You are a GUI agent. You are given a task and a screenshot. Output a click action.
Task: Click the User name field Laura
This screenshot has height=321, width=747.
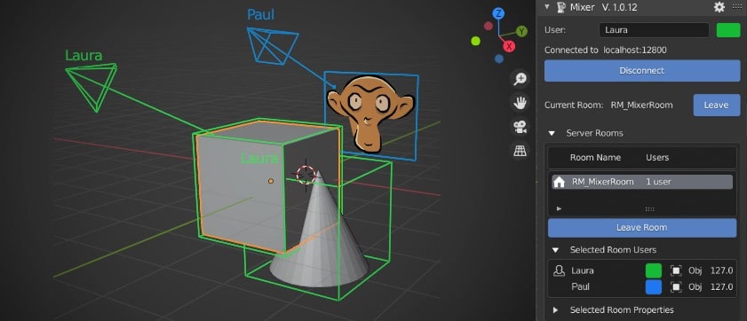pyautogui.click(x=654, y=30)
